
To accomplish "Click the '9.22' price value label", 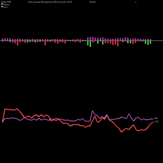I will tap(156, 122).
